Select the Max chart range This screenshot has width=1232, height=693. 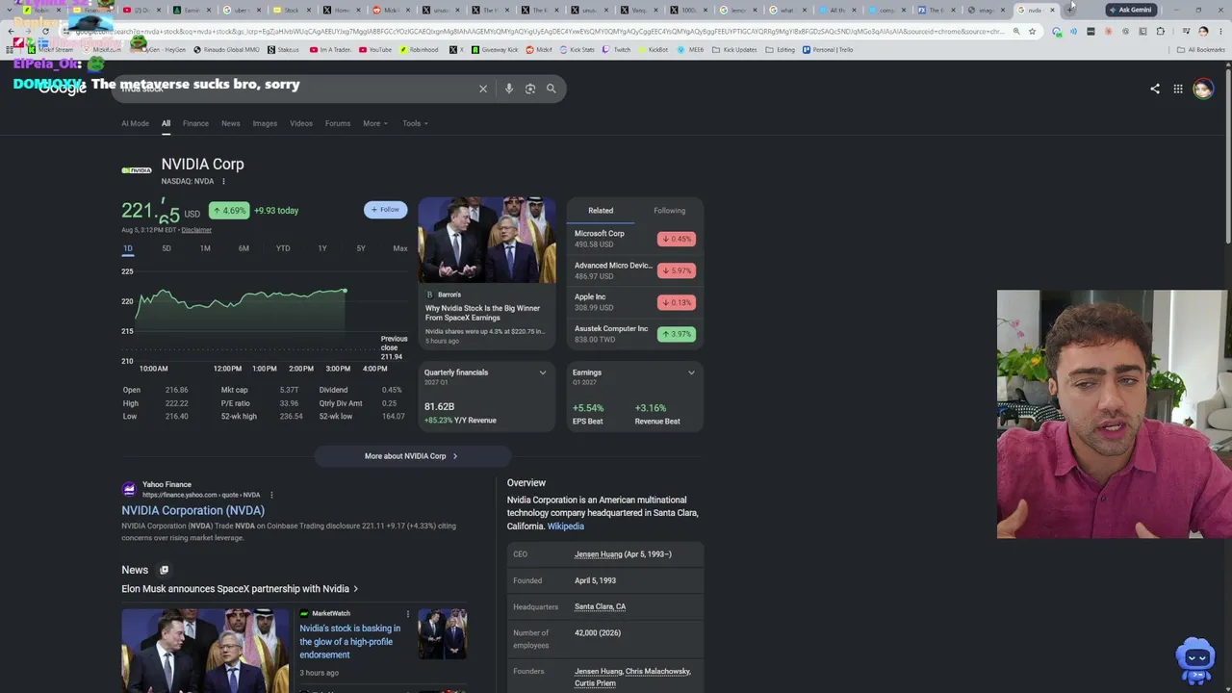click(400, 248)
